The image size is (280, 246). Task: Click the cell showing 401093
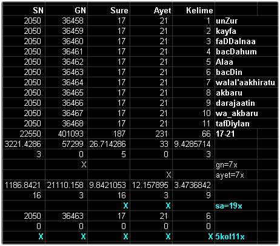click(66, 134)
